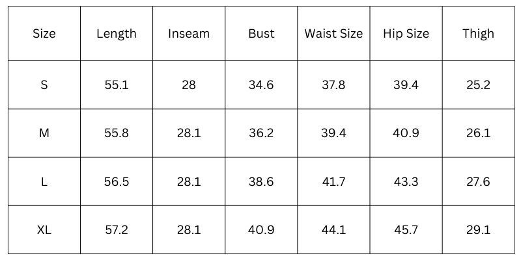Select length value 57.2 for XL
This screenshot has height=260, width=521.
point(117,230)
